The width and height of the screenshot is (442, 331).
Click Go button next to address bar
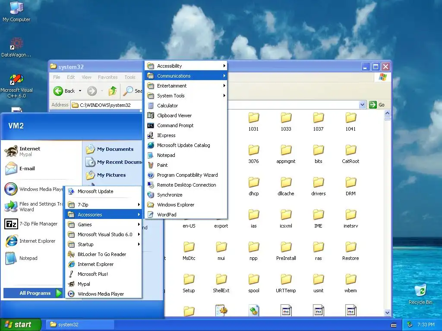point(377,105)
